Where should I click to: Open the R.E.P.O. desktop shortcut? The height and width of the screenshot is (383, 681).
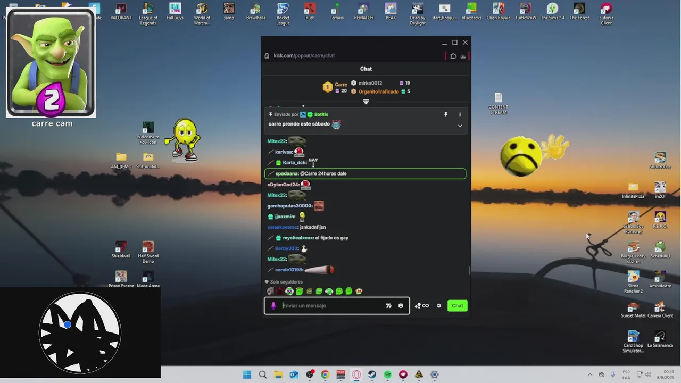[x=660, y=220]
